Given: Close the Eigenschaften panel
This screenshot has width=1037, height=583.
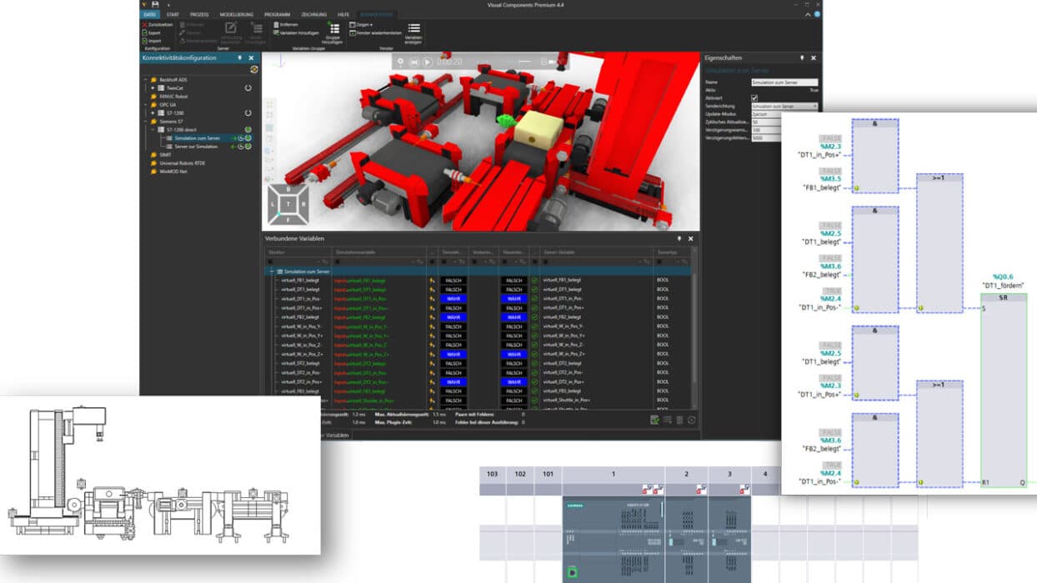Looking at the screenshot, I should point(814,57).
